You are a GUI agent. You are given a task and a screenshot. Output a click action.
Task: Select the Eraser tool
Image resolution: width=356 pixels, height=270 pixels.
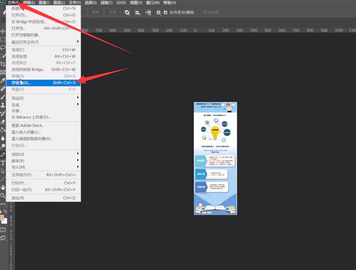point(3,122)
